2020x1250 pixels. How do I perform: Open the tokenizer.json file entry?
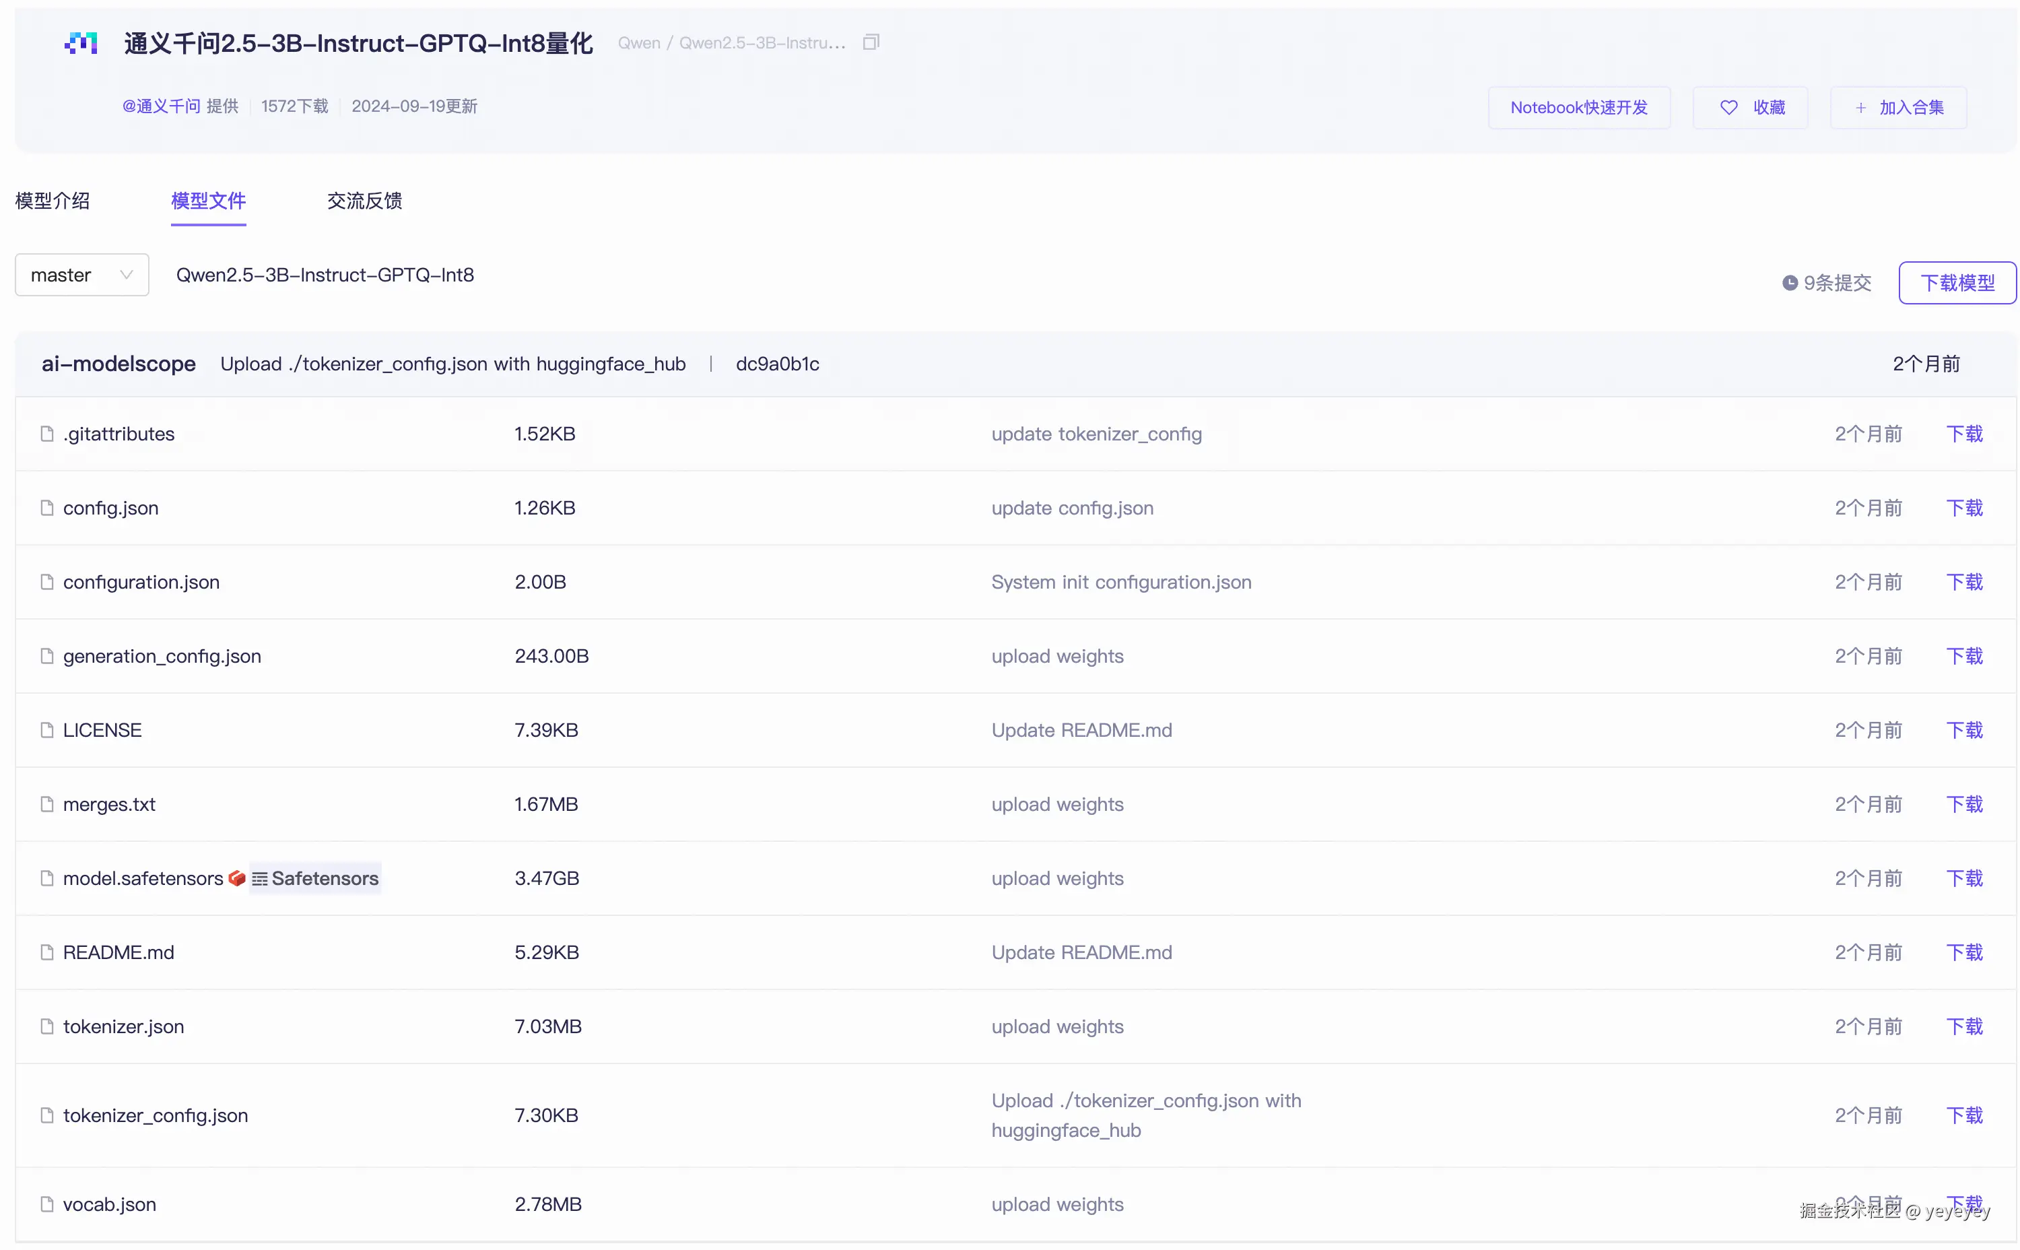point(123,1026)
